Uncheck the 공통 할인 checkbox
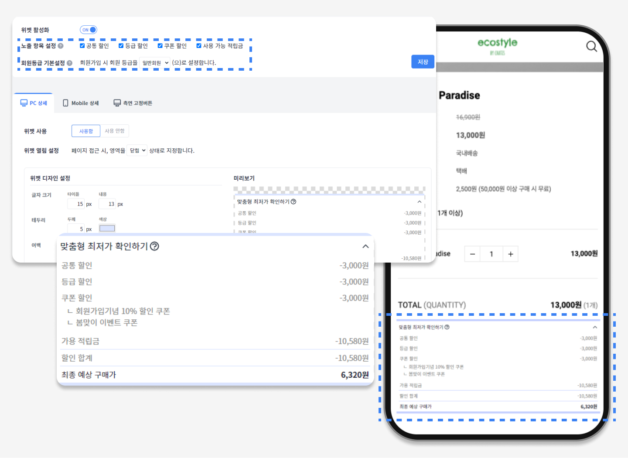The height and width of the screenshot is (458, 628). pos(82,46)
